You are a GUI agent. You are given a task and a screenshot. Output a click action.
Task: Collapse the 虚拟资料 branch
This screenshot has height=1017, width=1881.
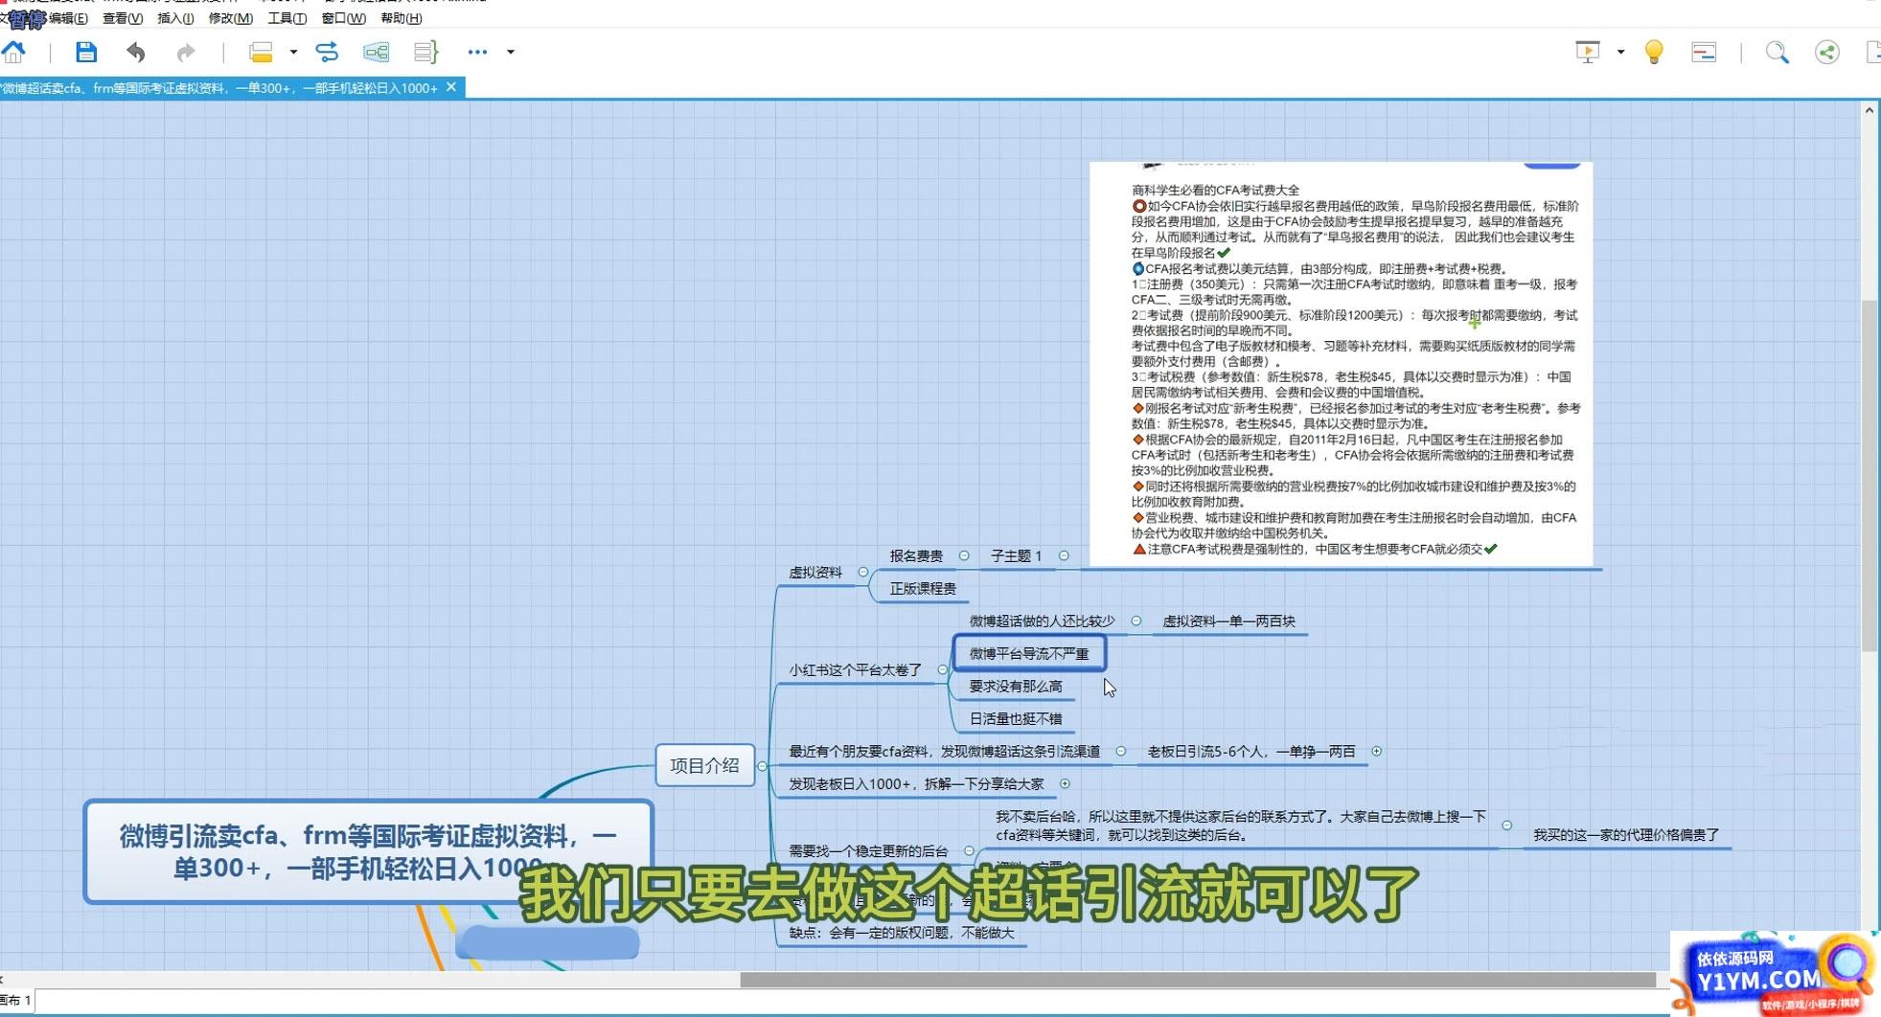point(863,573)
